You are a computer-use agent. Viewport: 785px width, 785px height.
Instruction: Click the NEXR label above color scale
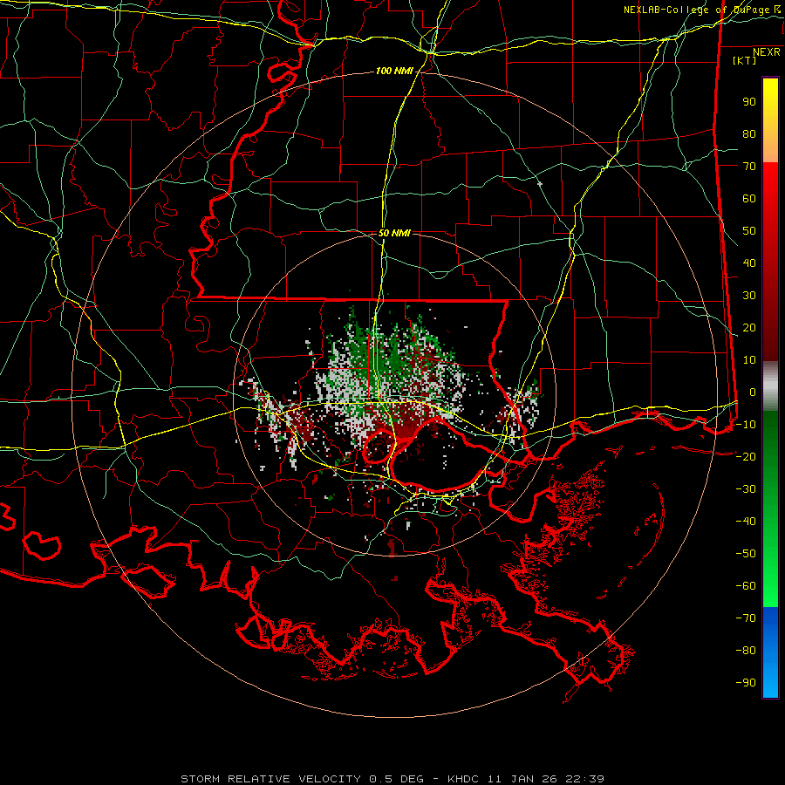pos(767,52)
